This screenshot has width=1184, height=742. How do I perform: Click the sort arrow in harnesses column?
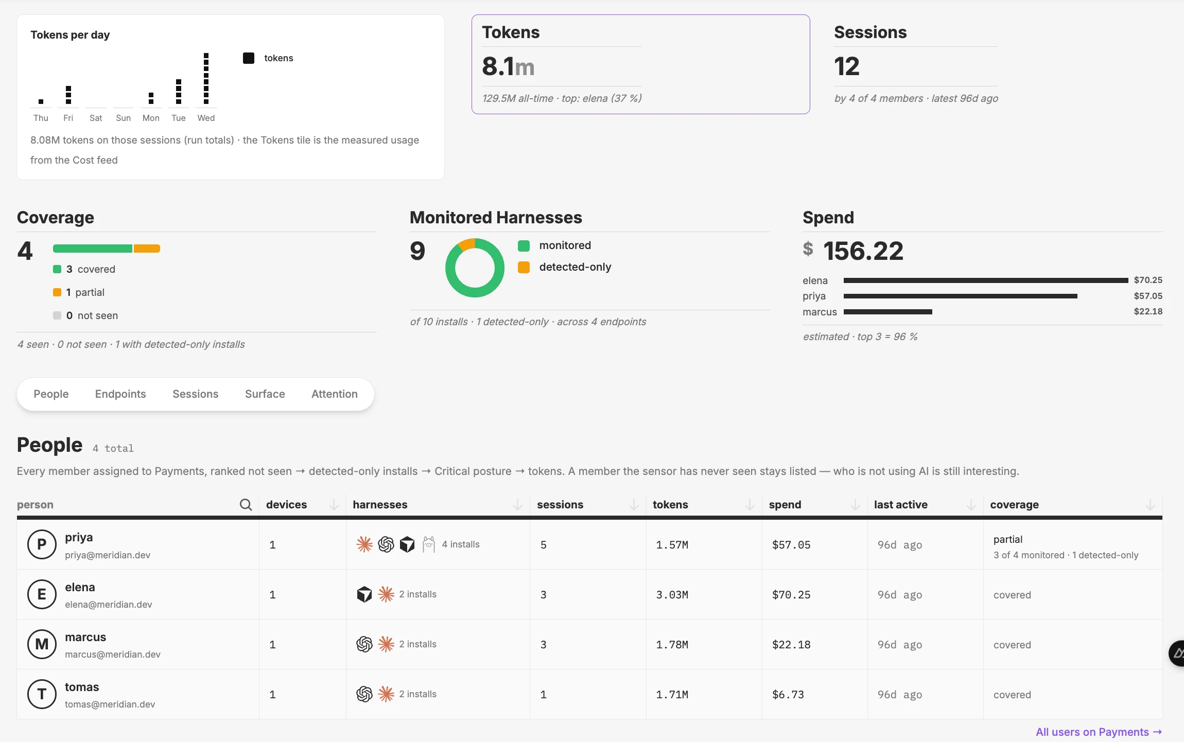point(518,505)
